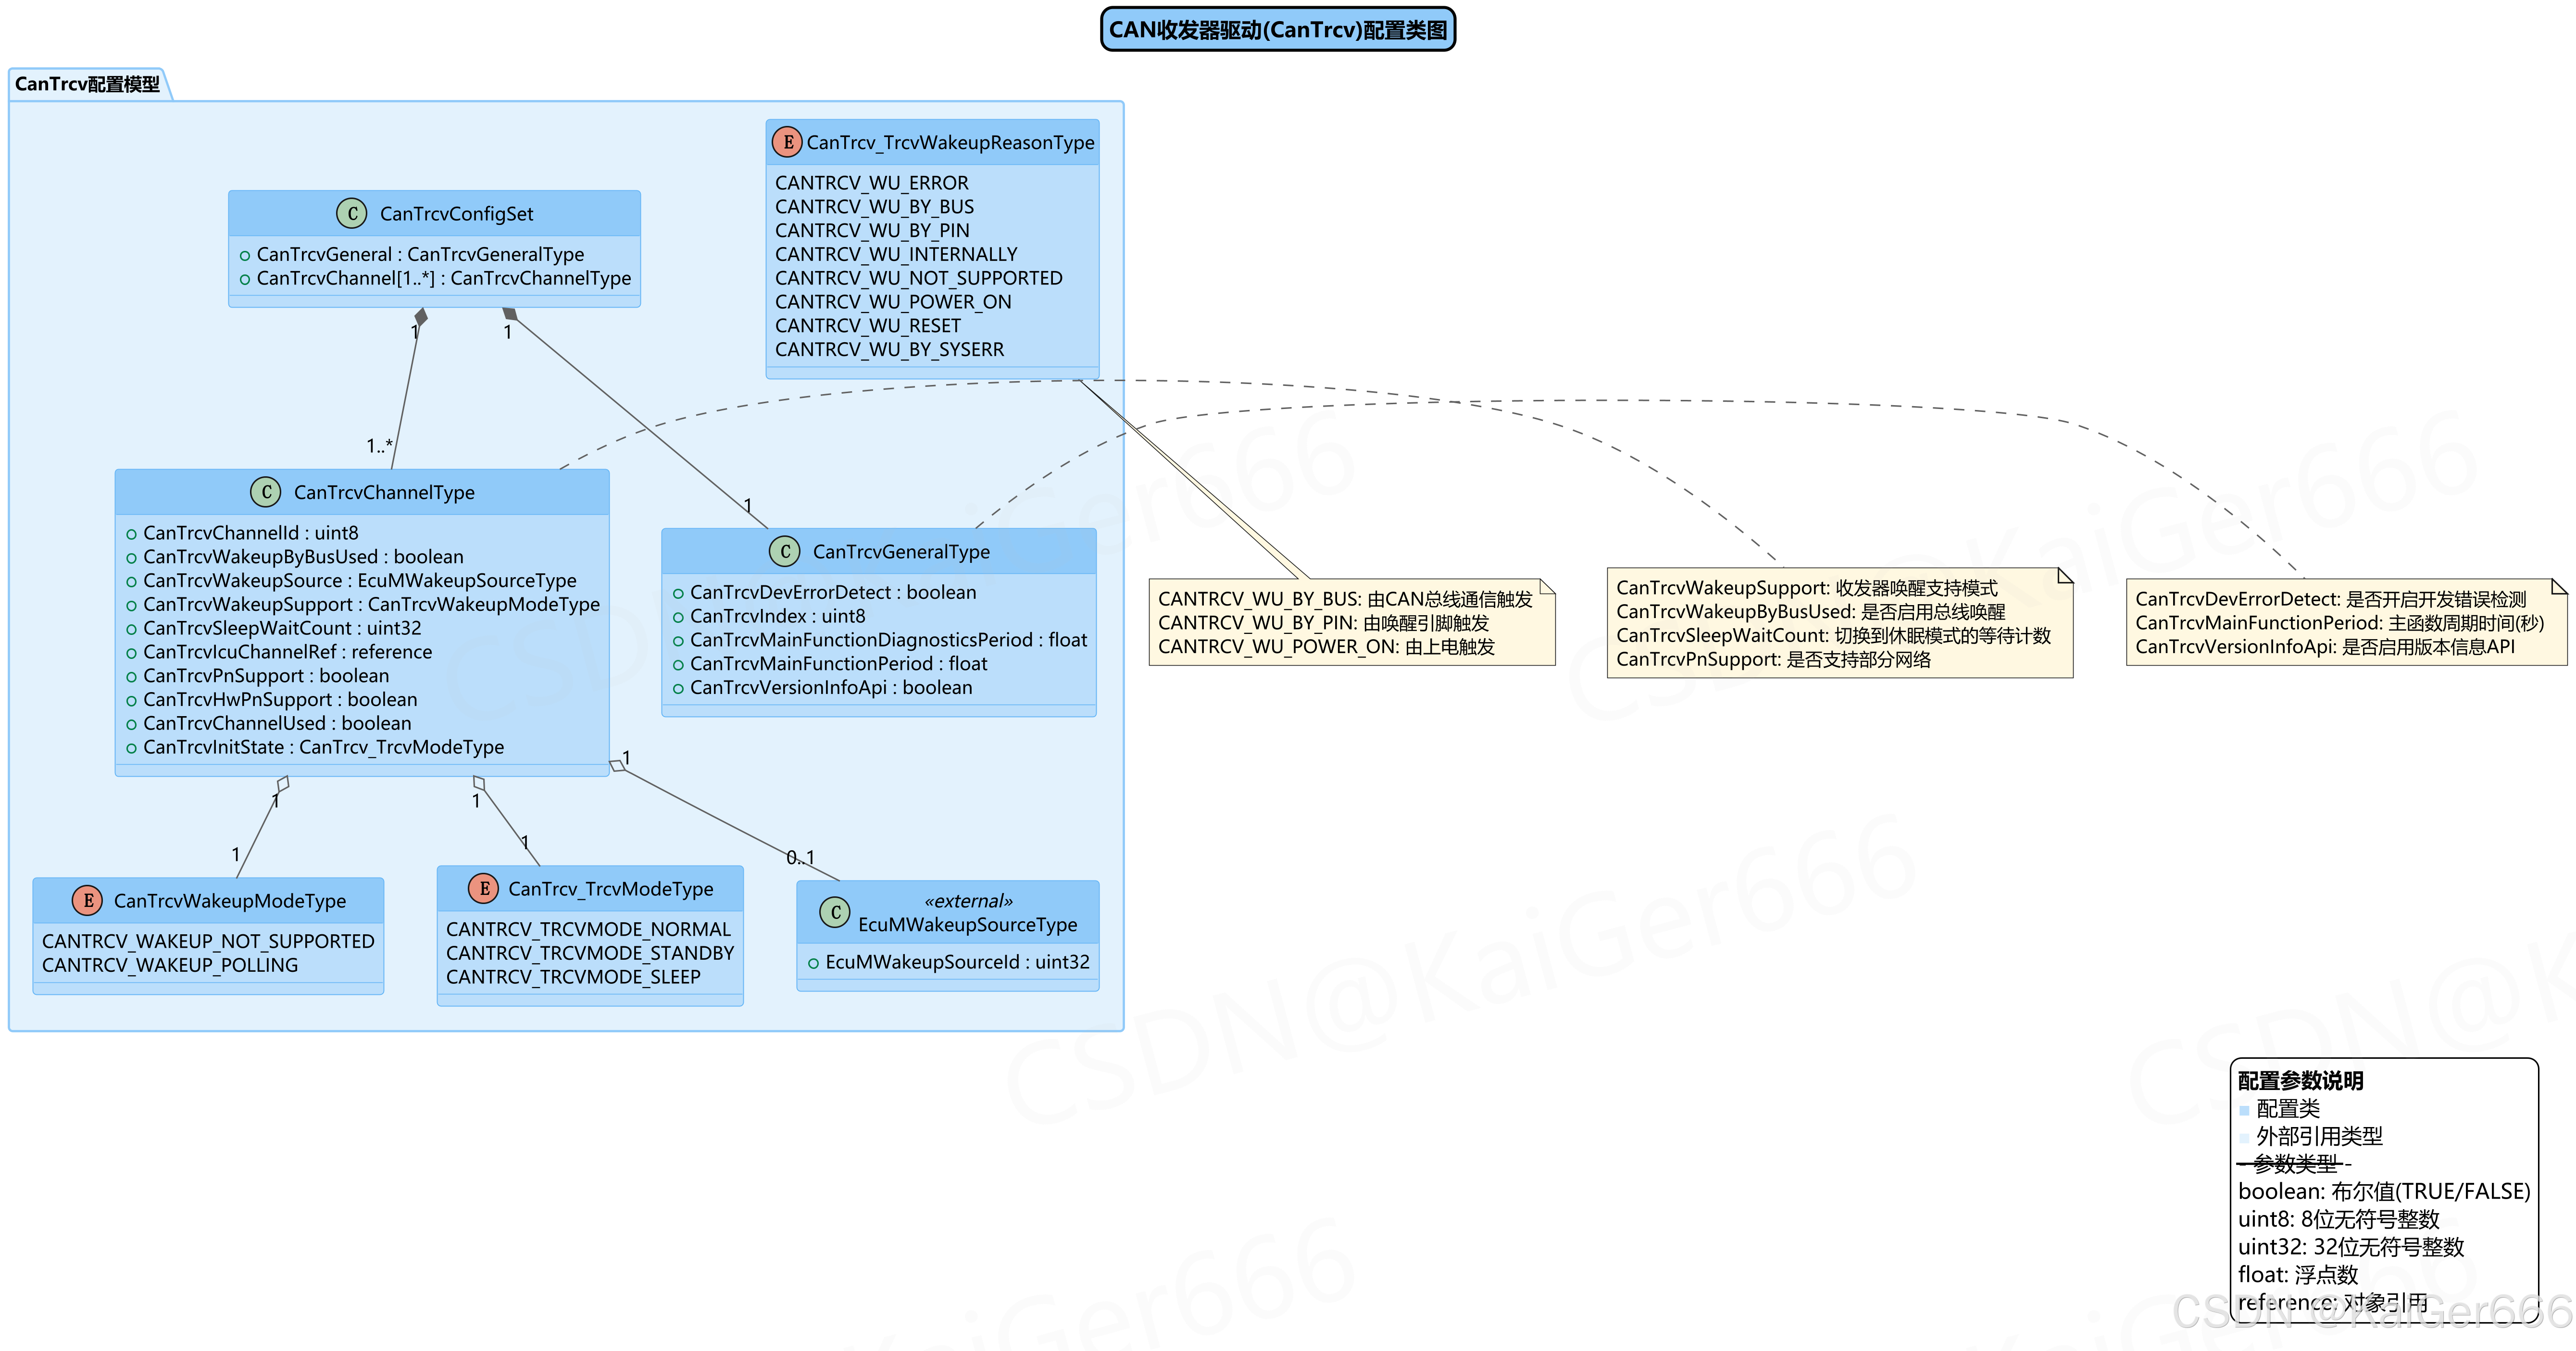Click the CANTRCV_WU_INTERNALLY enum value
Viewport: 2576px width, 1351px height.
click(x=896, y=255)
